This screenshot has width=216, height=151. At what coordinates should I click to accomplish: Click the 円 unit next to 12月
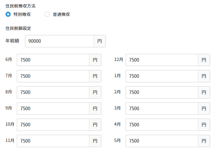(x=204, y=60)
